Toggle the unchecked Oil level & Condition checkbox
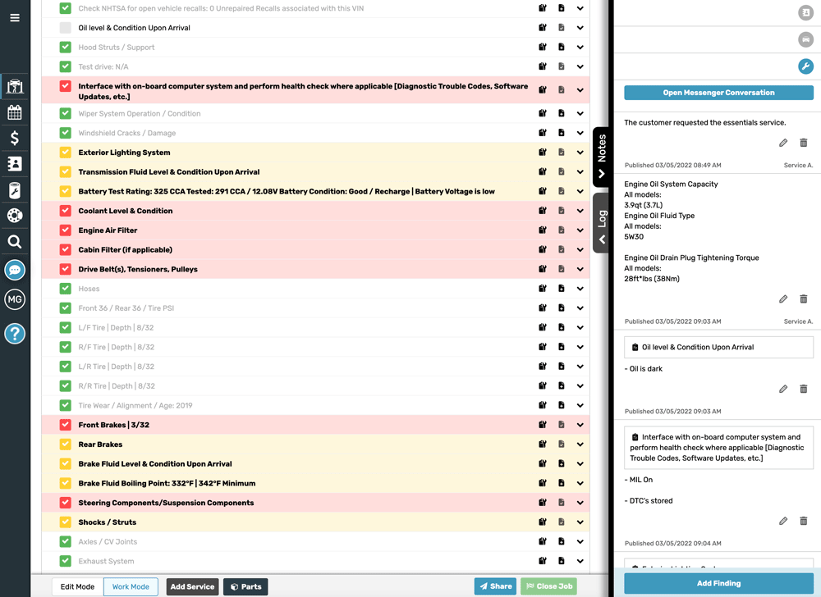This screenshot has width=821, height=597. tap(66, 28)
